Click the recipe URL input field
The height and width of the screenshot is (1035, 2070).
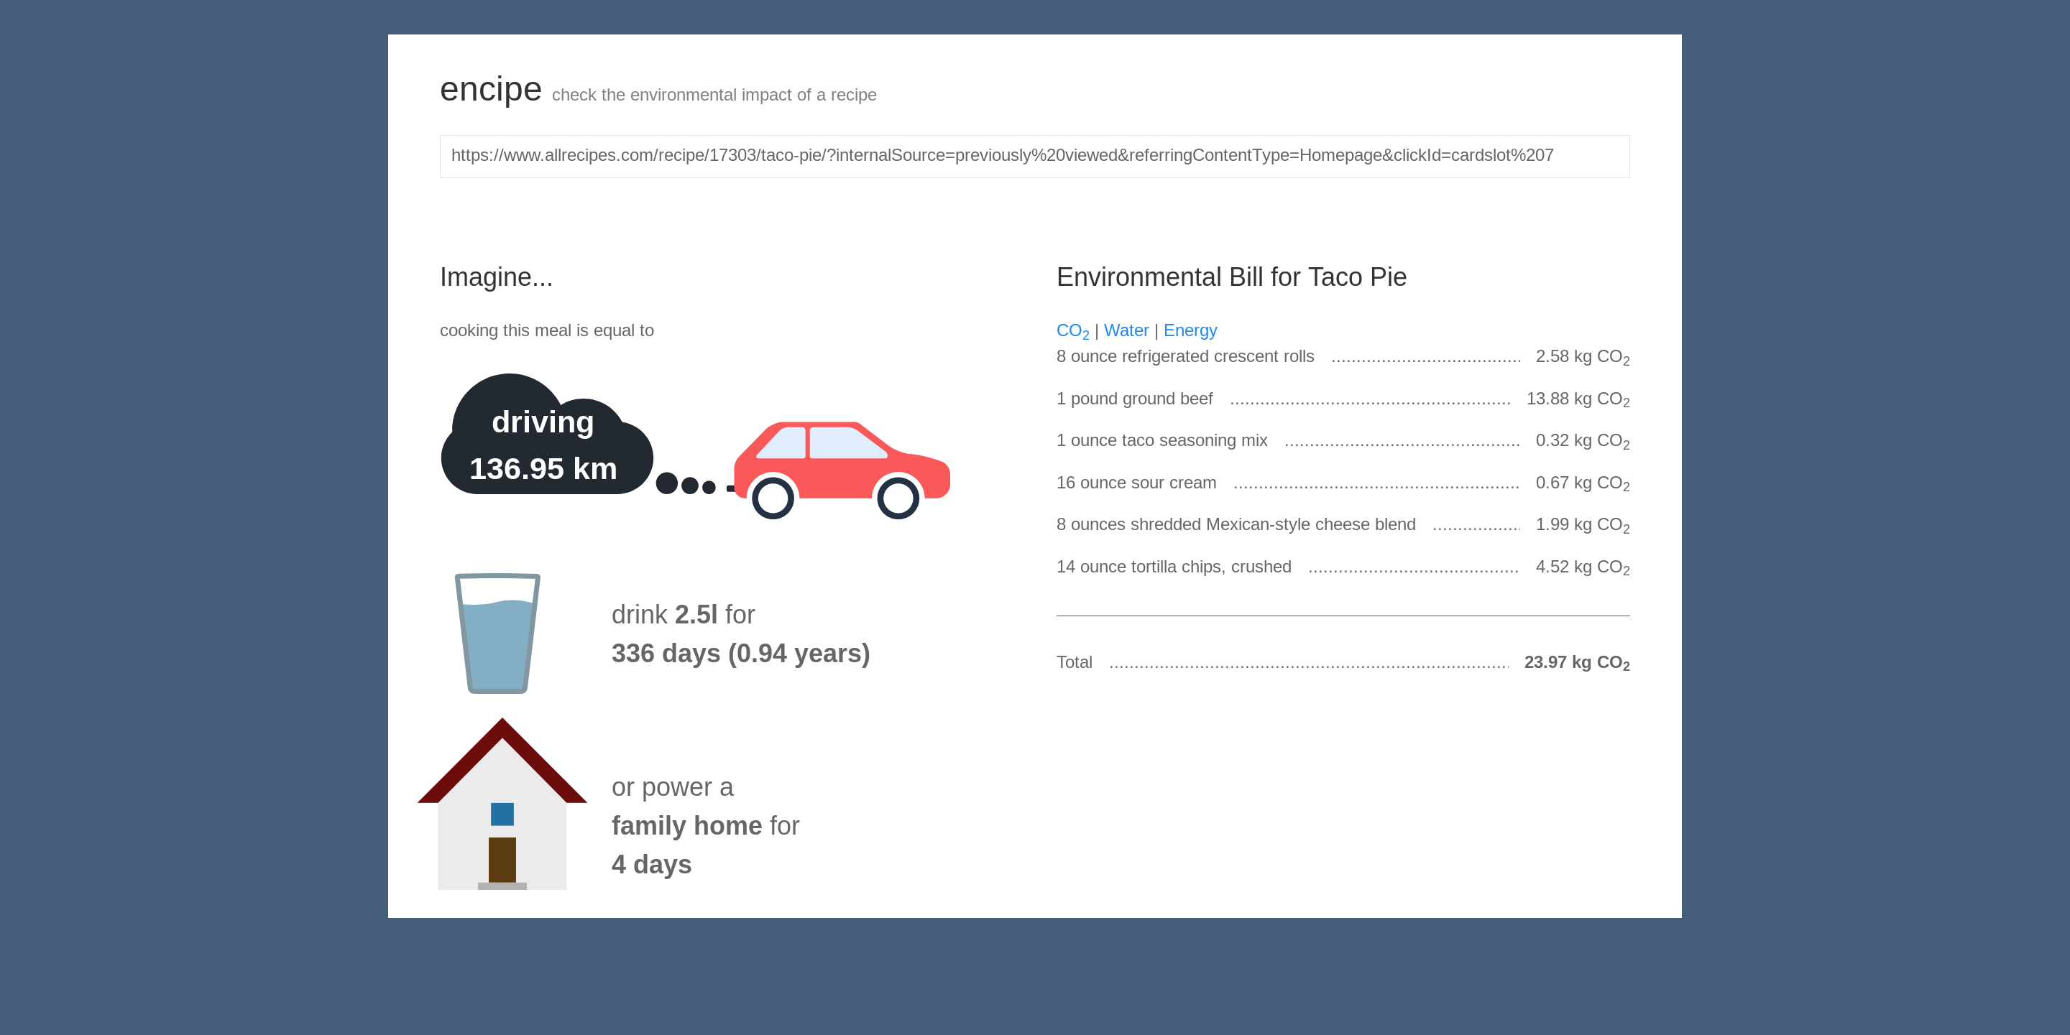pos(1034,156)
